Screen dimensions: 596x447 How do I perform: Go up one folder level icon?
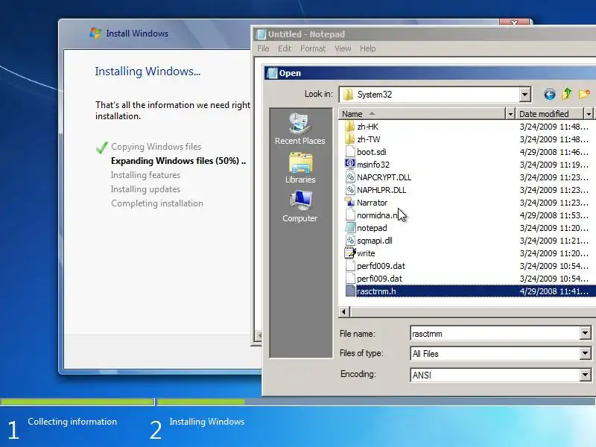point(566,94)
